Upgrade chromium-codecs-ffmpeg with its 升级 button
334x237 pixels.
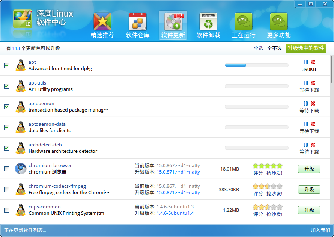(309, 189)
